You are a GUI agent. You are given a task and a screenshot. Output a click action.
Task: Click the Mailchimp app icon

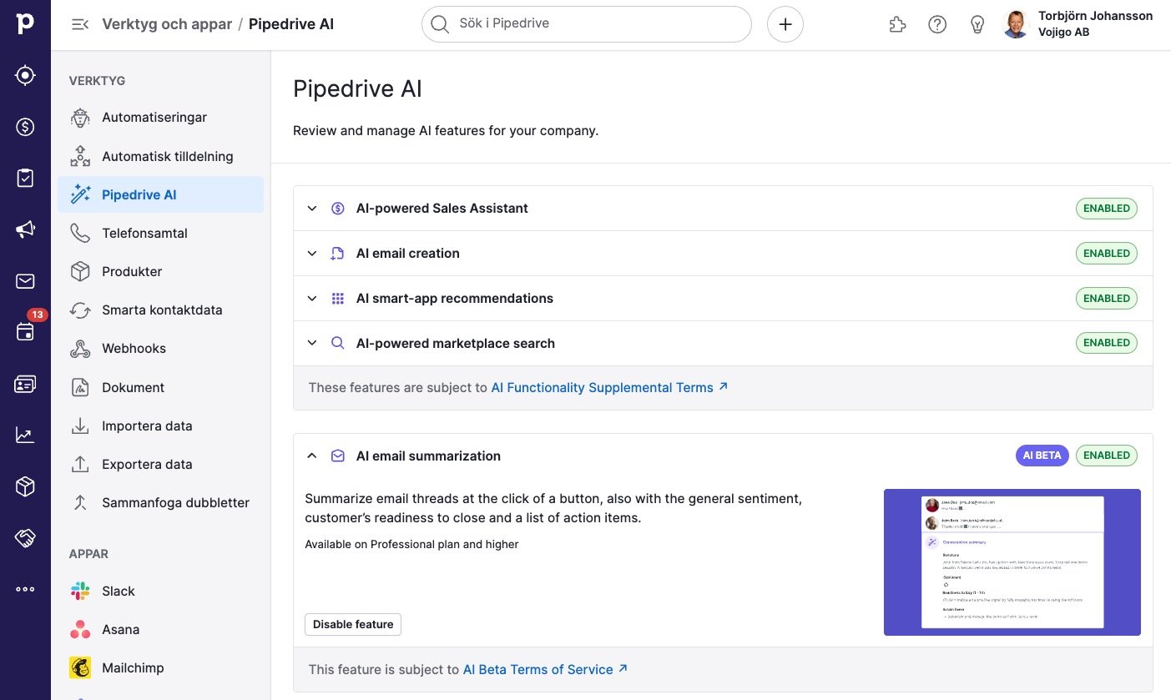(x=80, y=668)
